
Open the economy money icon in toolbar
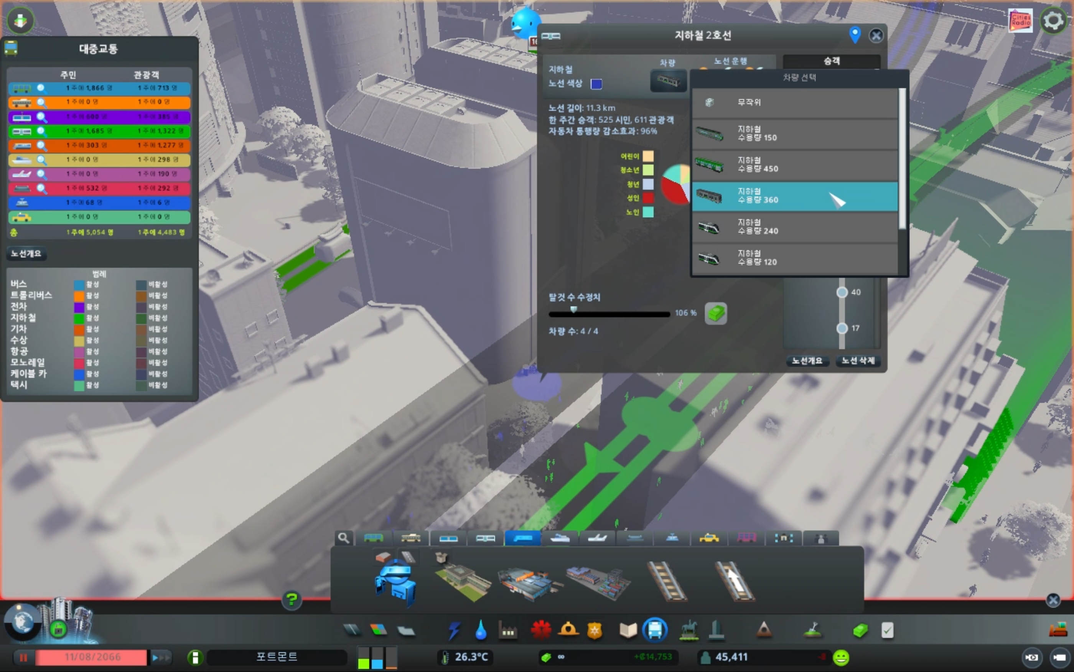coord(860,630)
